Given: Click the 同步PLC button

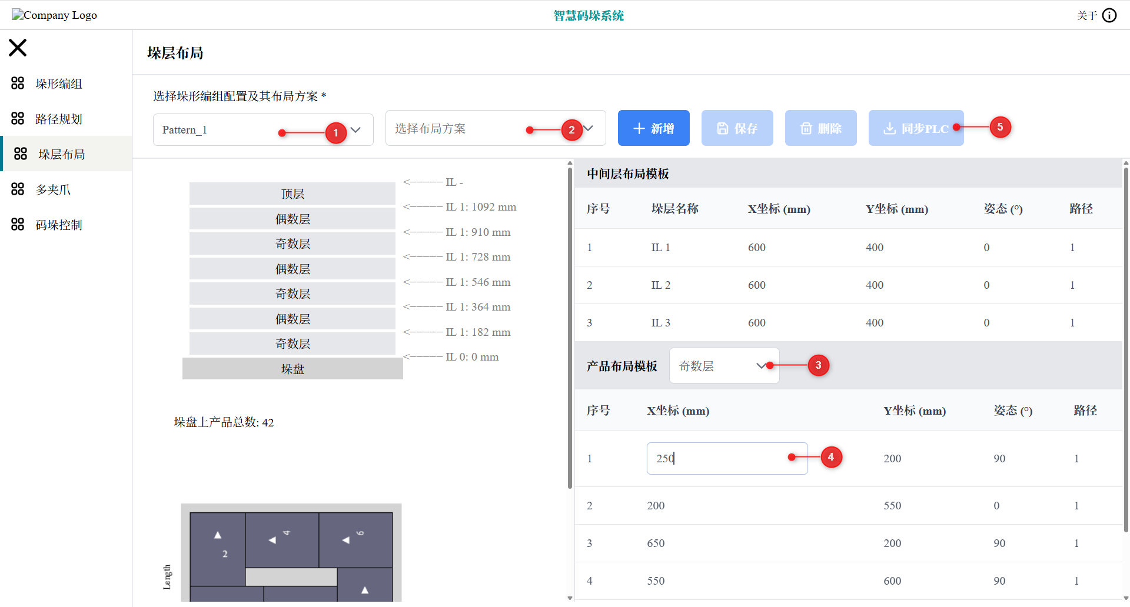Looking at the screenshot, I should [916, 128].
